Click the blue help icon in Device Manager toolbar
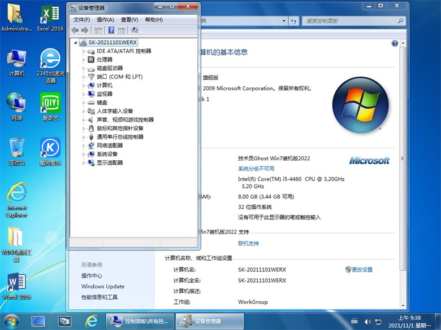Screen dimensions: 441x330 pos(111,30)
